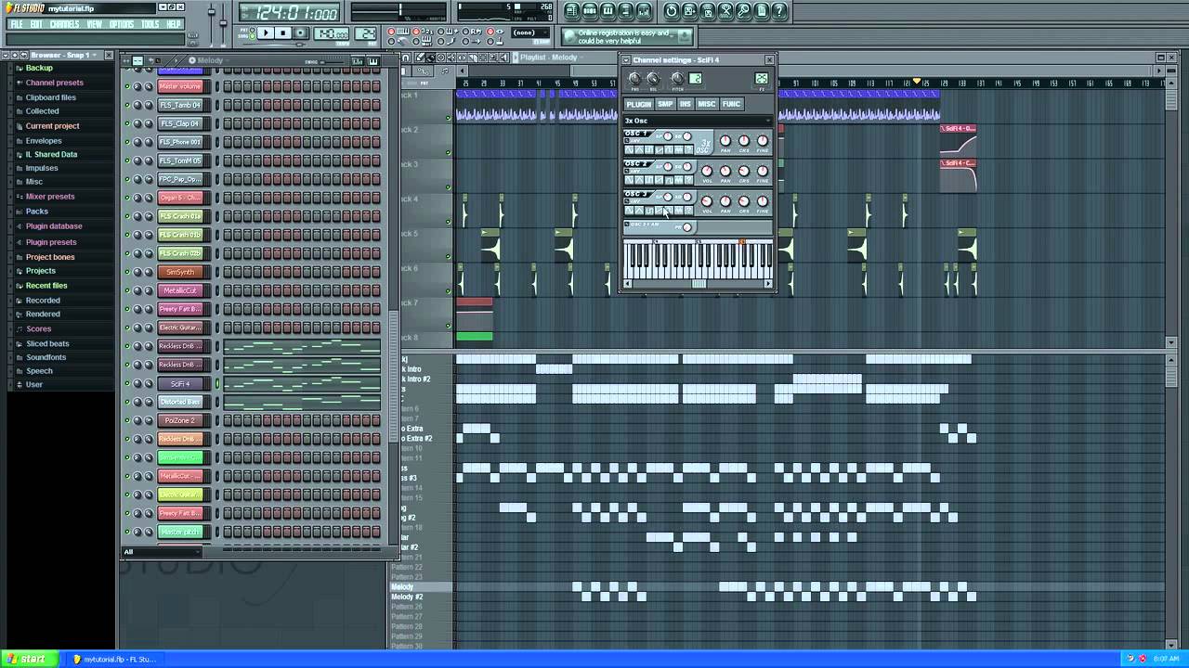The width and height of the screenshot is (1189, 668).
Task: Click the undo history icon in toolbar
Action: point(672,11)
